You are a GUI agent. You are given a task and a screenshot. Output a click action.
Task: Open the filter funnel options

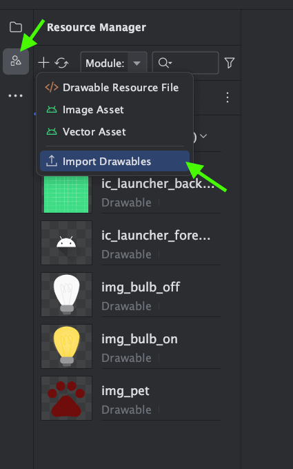tap(230, 63)
